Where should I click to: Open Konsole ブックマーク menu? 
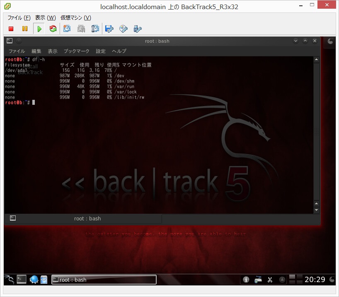click(77, 51)
